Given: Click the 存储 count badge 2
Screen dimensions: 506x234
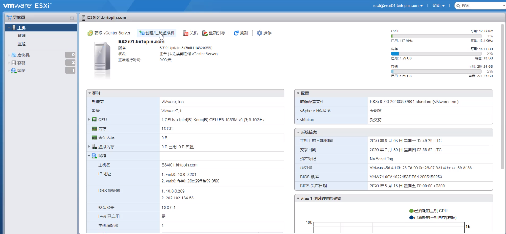Looking at the screenshot, I should pos(70,63).
